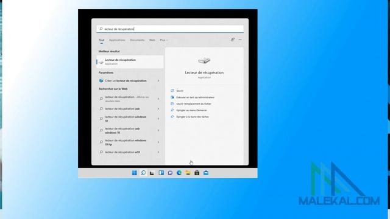Expand chevron for 'Créer un lecteur de récupération'
The width and height of the screenshot is (390, 219).
coord(158,81)
